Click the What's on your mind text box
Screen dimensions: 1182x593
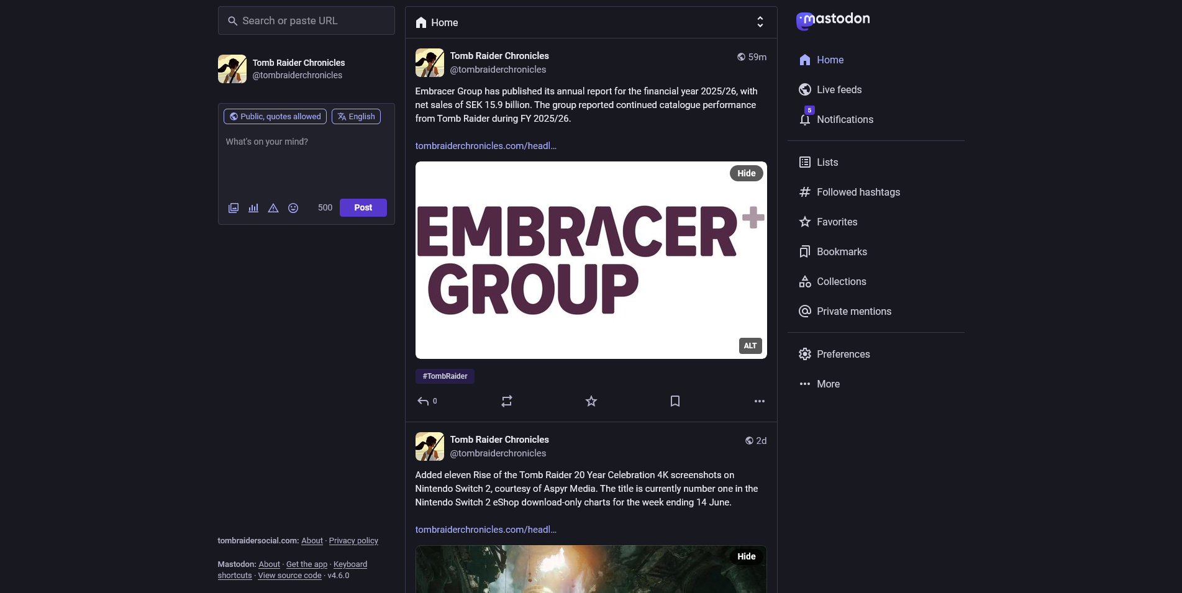click(x=306, y=161)
